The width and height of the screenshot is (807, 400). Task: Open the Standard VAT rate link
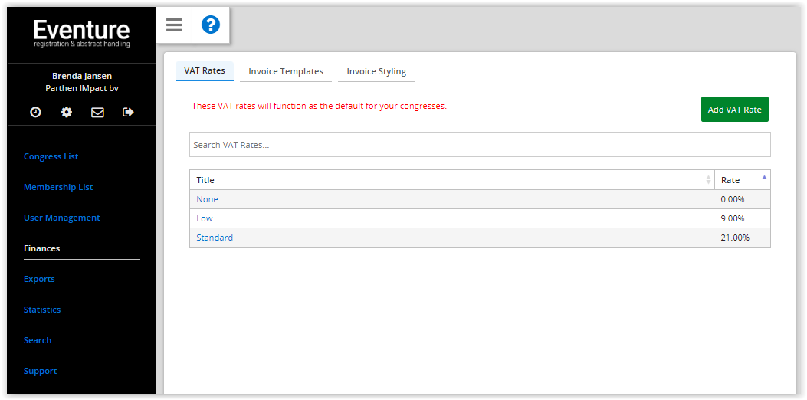tap(215, 238)
